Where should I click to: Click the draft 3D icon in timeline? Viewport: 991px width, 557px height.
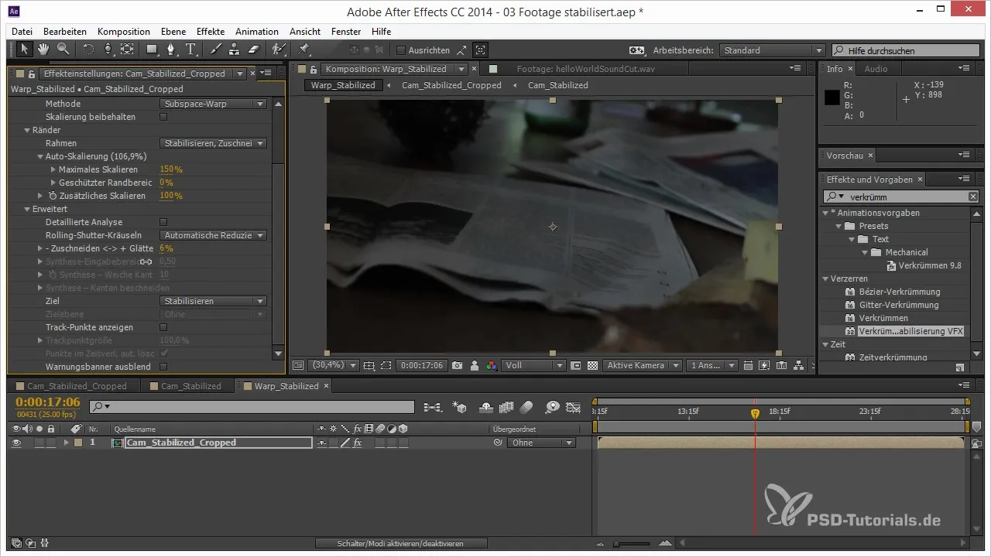(x=460, y=406)
